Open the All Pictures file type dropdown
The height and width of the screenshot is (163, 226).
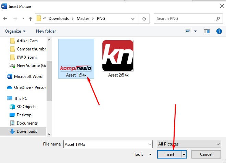coord(189,144)
